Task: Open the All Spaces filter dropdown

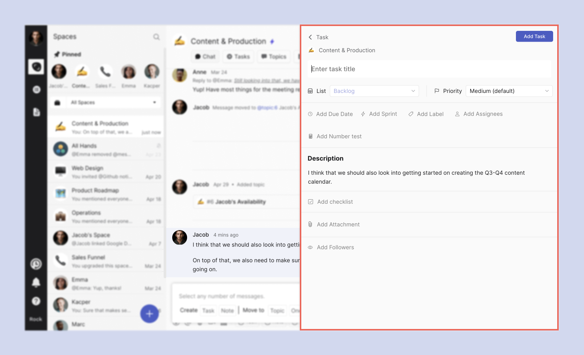Action: pos(106,103)
